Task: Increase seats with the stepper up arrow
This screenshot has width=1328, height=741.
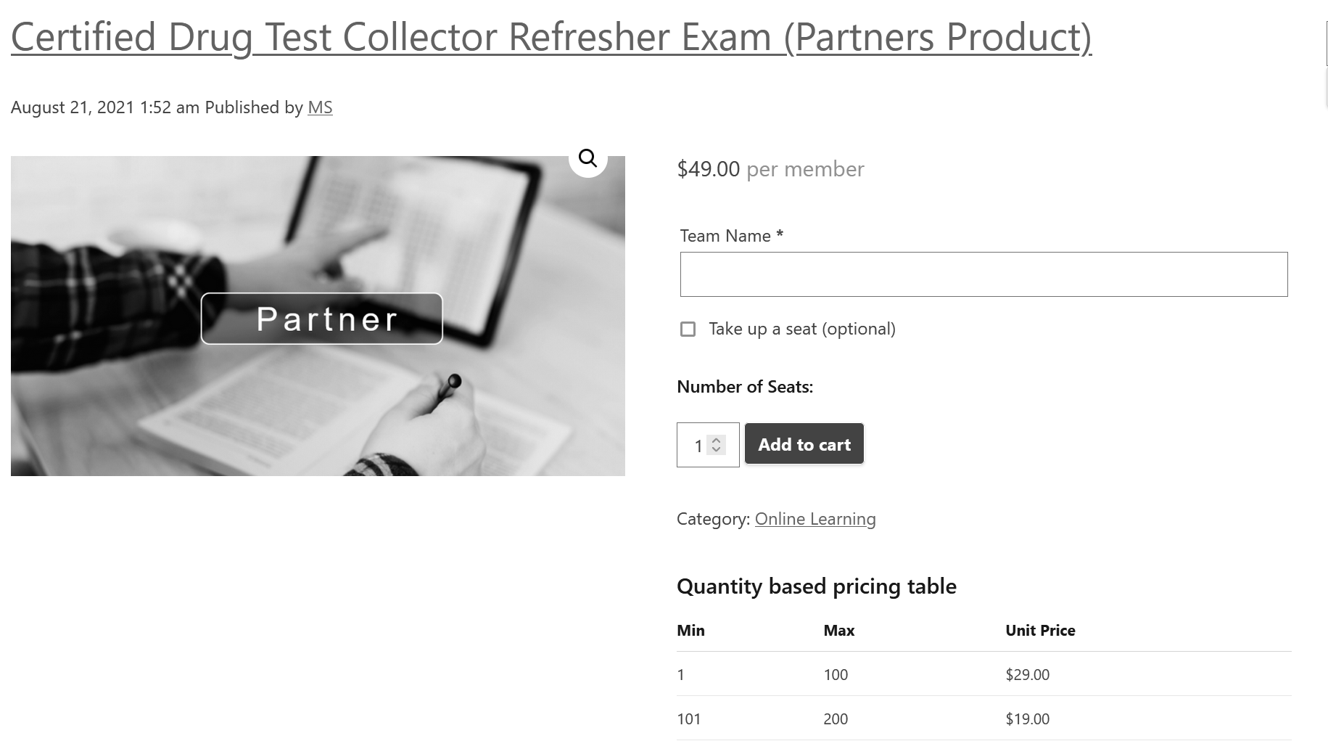Action: [717, 440]
